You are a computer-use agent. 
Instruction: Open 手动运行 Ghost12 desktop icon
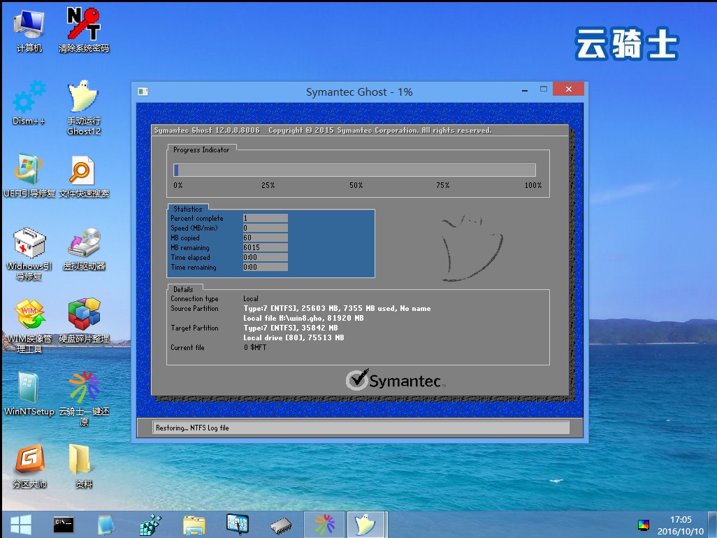pyautogui.click(x=84, y=108)
